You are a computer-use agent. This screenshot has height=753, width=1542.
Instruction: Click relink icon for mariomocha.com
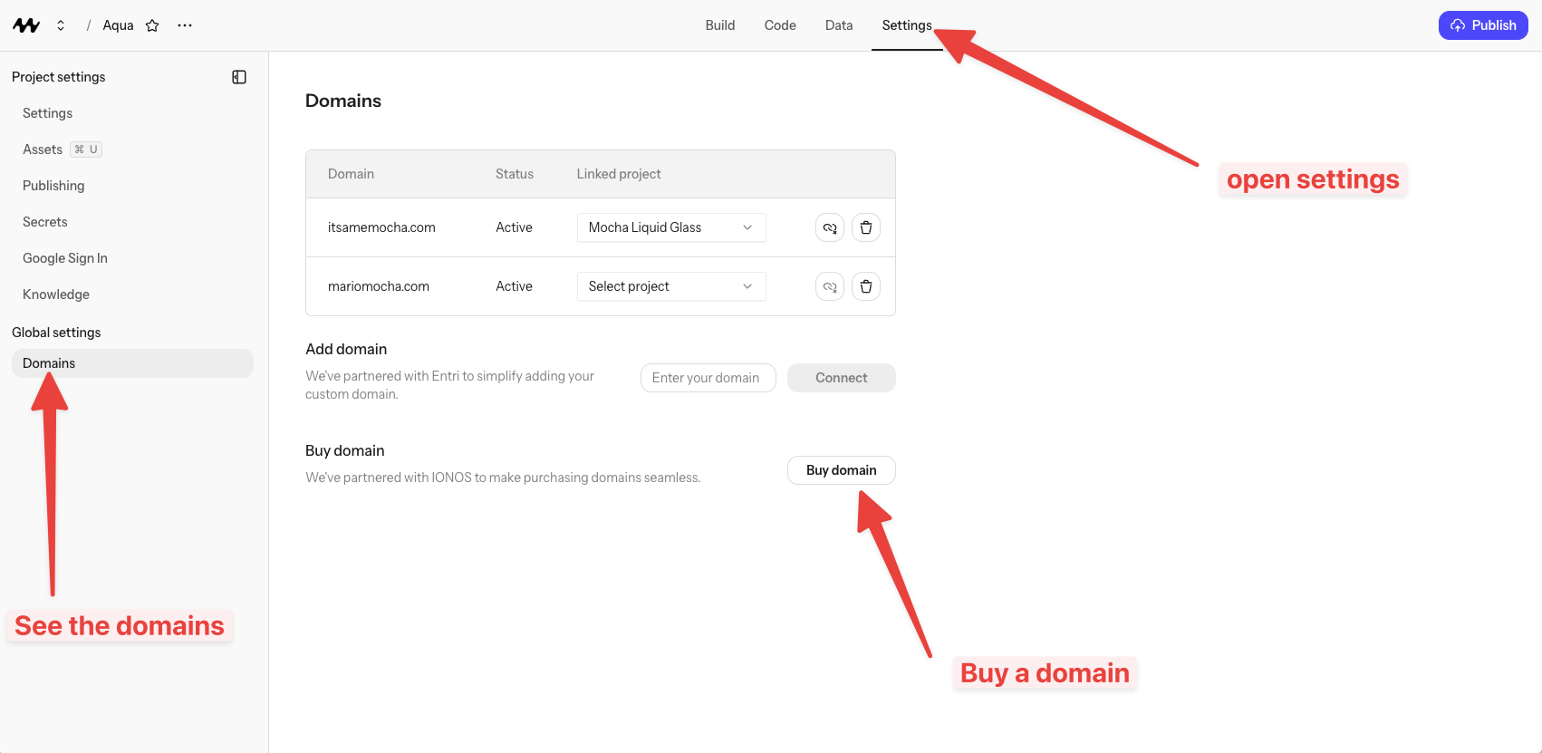830,286
